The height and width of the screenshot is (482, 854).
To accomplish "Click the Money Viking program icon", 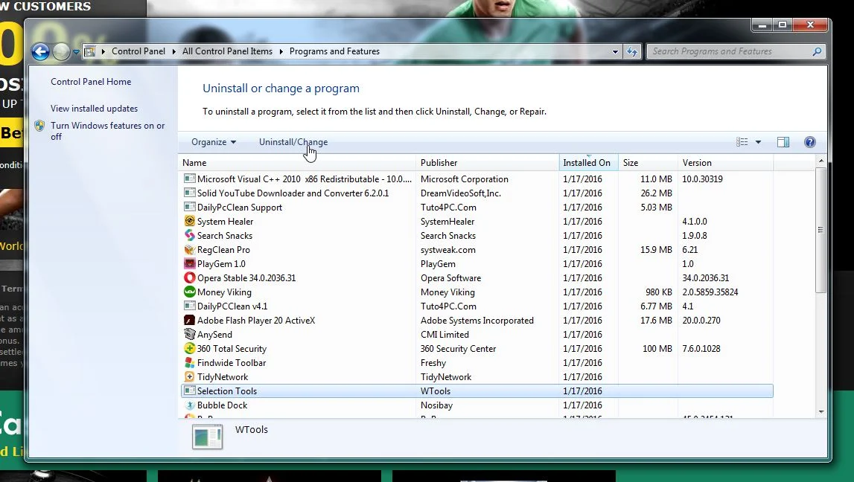I will click(x=190, y=292).
